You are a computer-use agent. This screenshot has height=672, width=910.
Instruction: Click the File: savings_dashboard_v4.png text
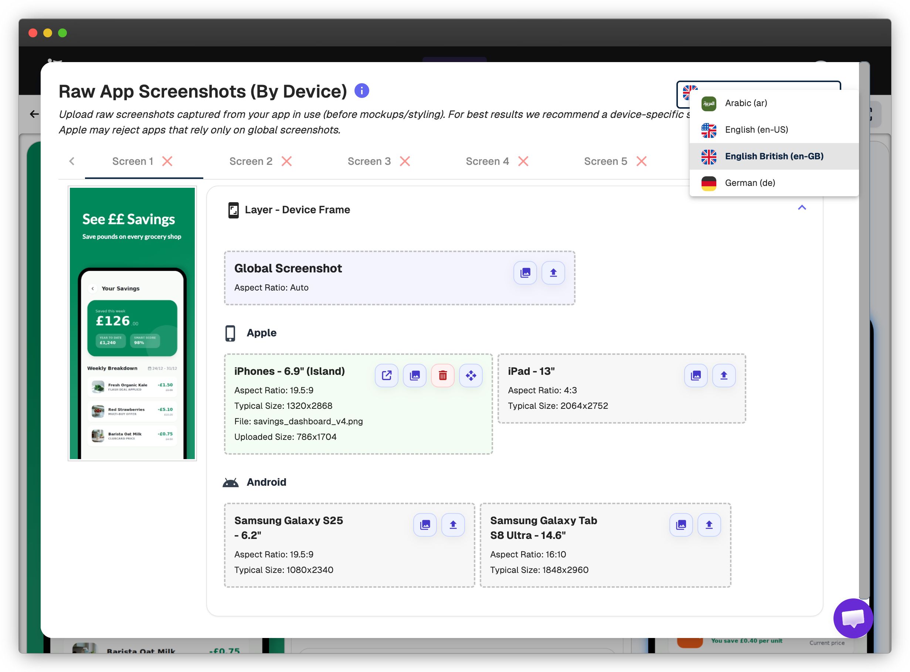coord(298,421)
